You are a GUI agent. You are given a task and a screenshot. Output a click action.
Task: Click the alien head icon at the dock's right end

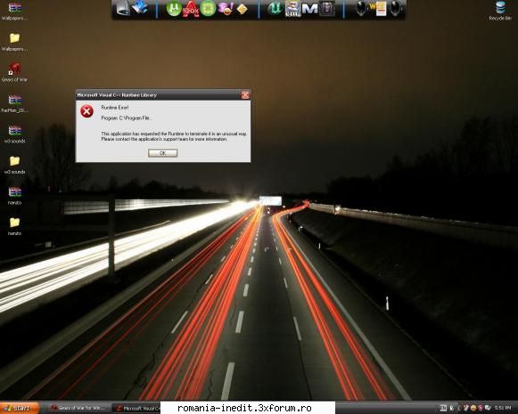click(x=396, y=9)
